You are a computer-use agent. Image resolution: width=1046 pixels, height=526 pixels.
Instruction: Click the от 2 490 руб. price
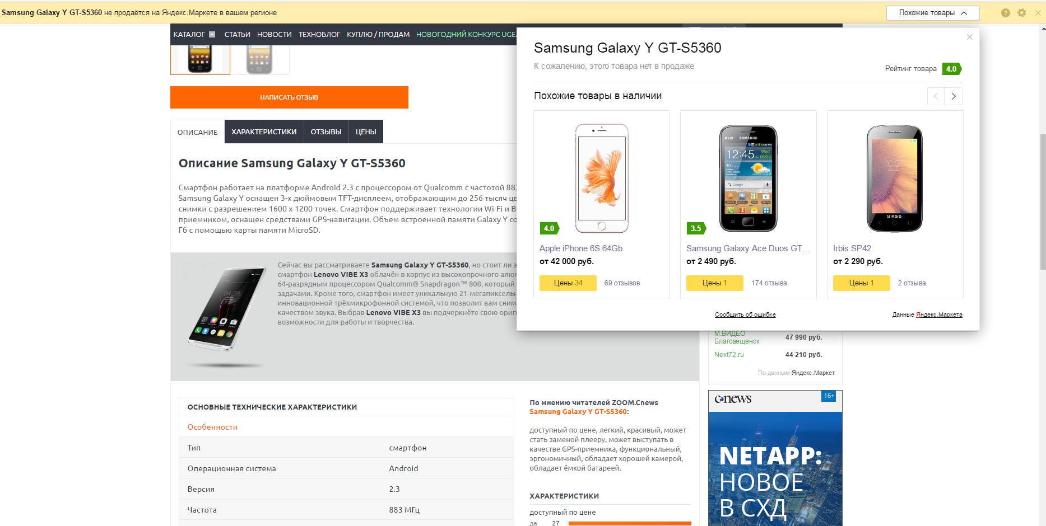point(711,261)
